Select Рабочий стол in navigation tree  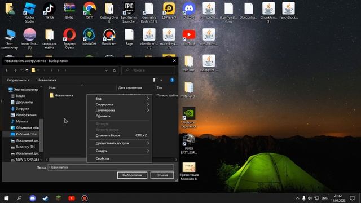[x=24, y=134]
